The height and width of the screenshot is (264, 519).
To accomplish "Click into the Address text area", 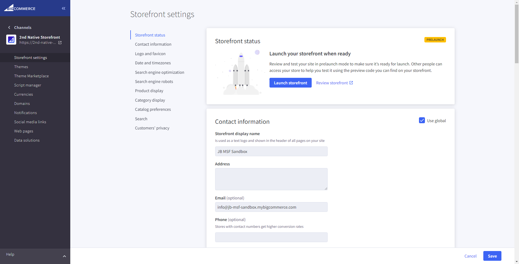I will pos(271,179).
